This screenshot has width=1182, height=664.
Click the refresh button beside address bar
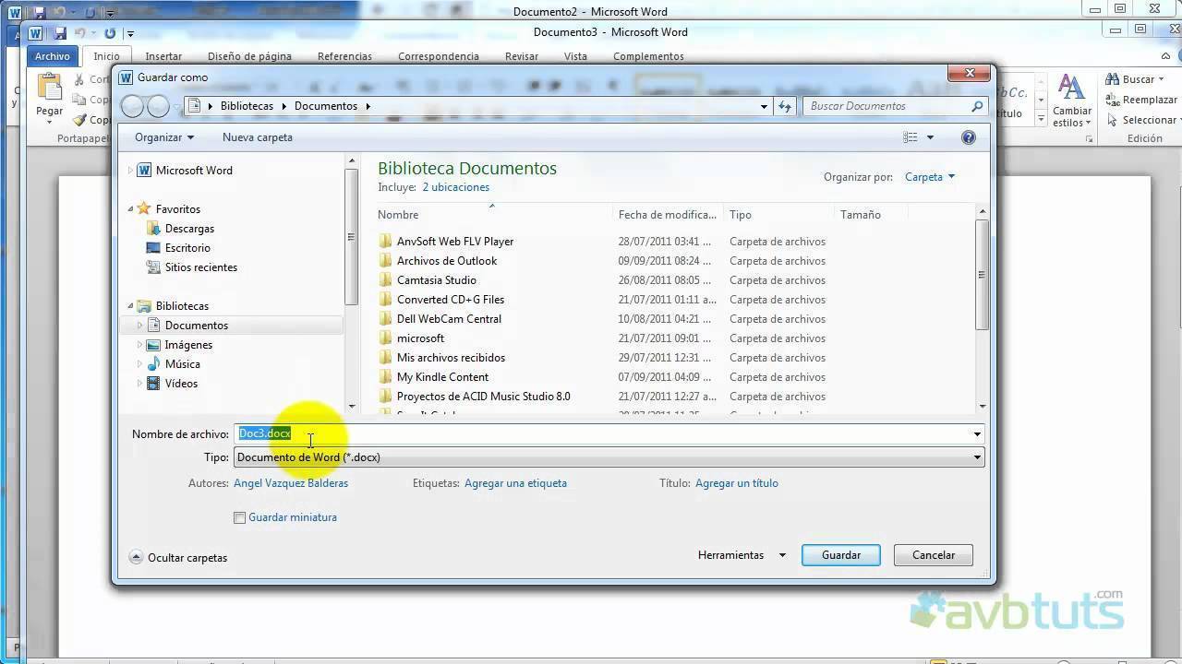pos(785,106)
